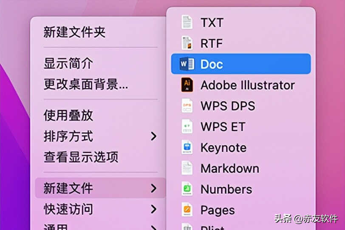Viewport: 345px width, 230px height.
Task: Click the Numbers spreadsheet icon
Action: click(187, 189)
